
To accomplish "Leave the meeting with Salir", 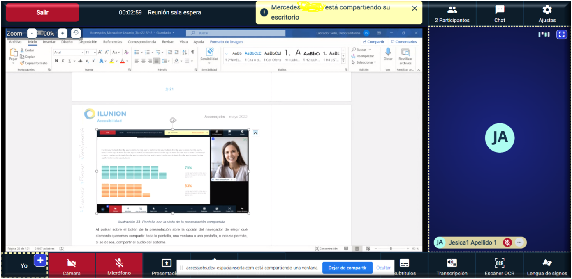I will tap(42, 12).
